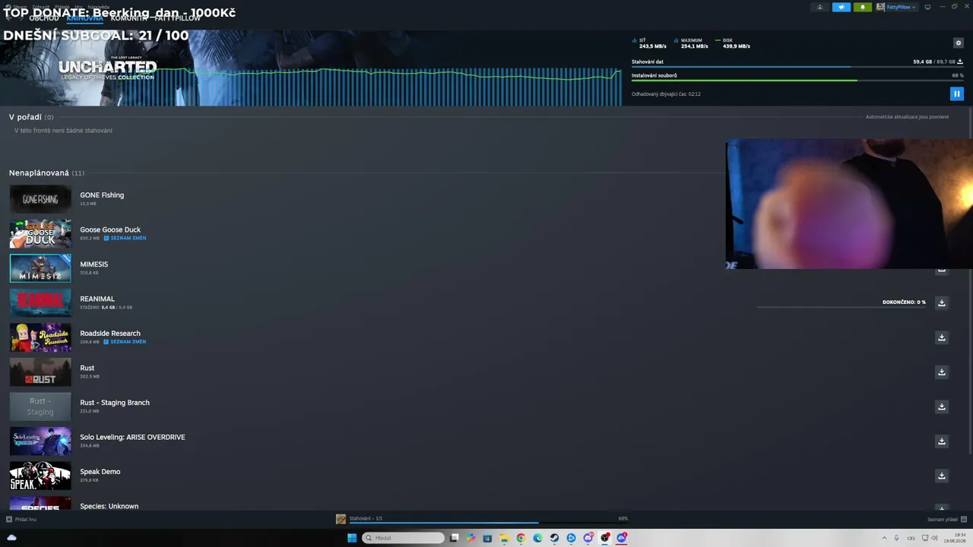Click the Goose Goose Duck title
Image resolution: width=973 pixels, height=547 pixels.
point(110,229)
